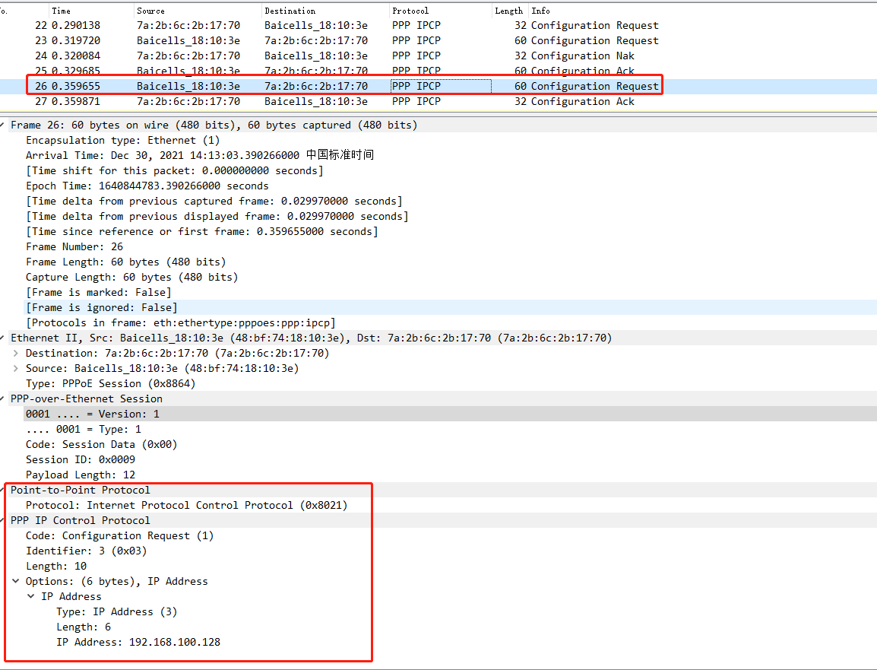Screen dimensions: 877x670
Task: Select the PPPoE Version: 1 line
Action: pyautogui.click(x=93, y=414)
